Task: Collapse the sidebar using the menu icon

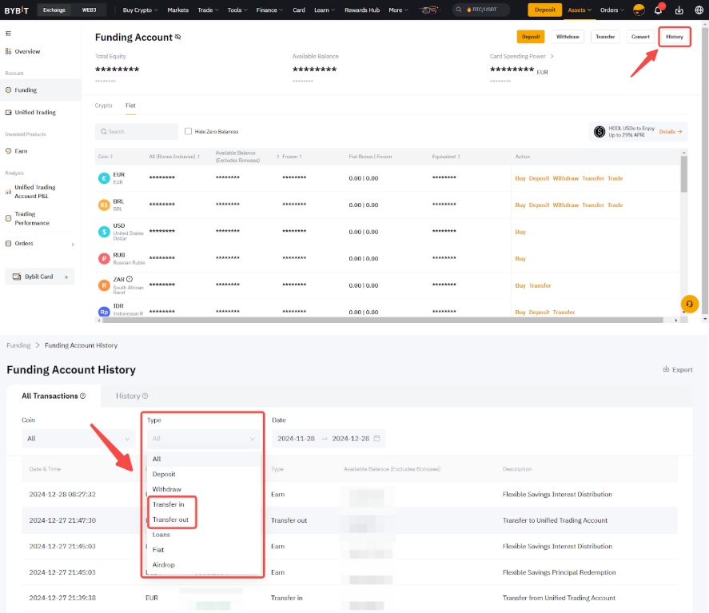Action: [x=8, y=34]
